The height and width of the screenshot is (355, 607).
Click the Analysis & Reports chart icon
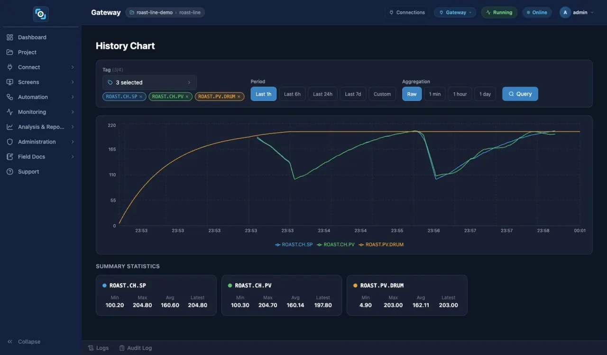click(x=9, y=127)
